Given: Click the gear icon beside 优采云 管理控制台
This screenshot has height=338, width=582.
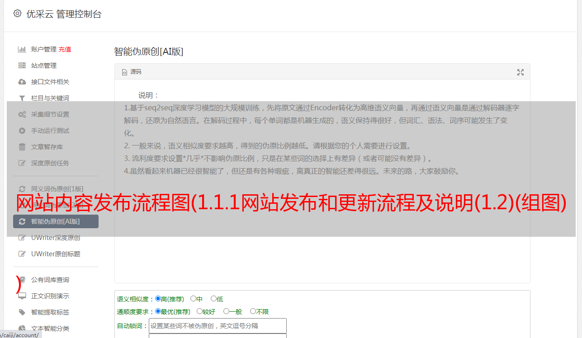Looking at the screenshot, I should click(17, 14).
